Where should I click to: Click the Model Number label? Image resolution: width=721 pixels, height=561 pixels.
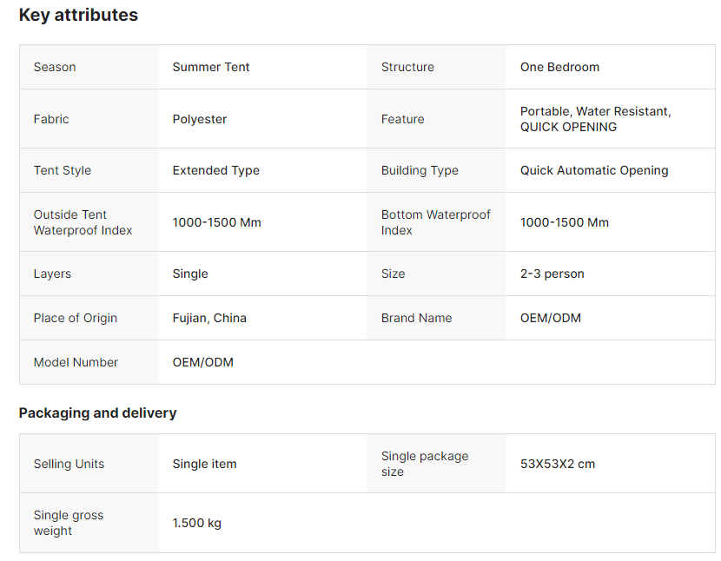point(76,362)
